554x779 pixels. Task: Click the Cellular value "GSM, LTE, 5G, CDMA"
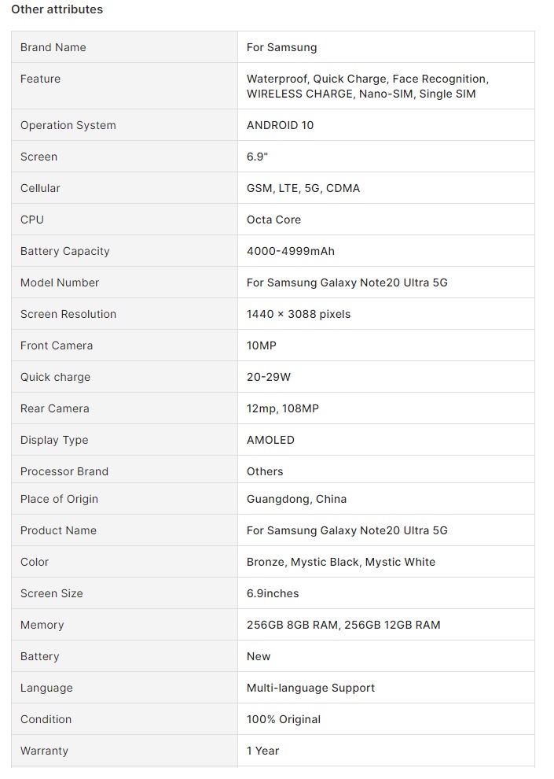point(303,188)
